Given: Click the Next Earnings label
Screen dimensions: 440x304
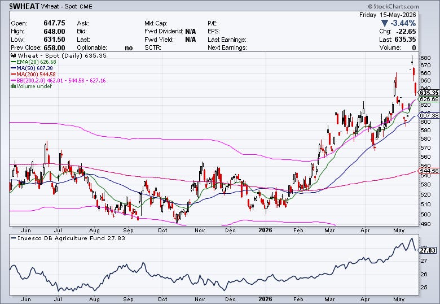Looking at the screenshot, I should click(227, 47).
